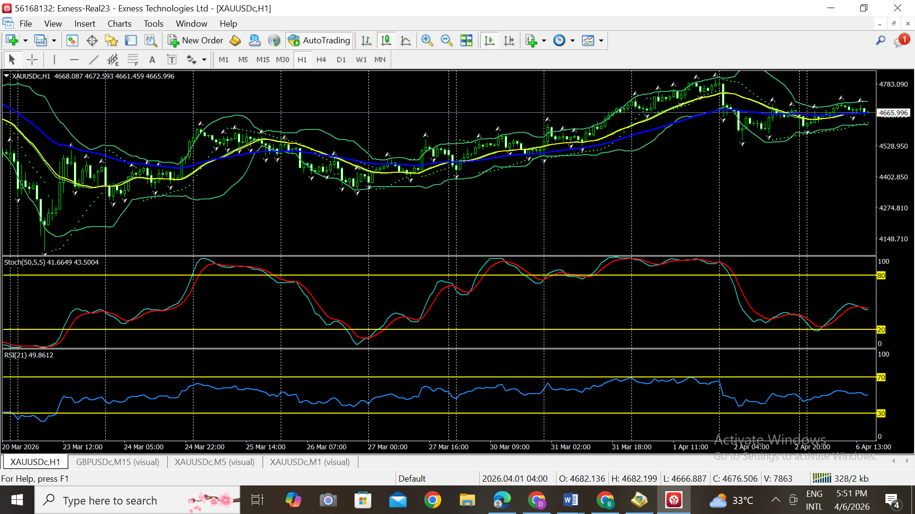Launch Google Chrome from the taskbar
915x514 pixels.
[x=433, y=500]
